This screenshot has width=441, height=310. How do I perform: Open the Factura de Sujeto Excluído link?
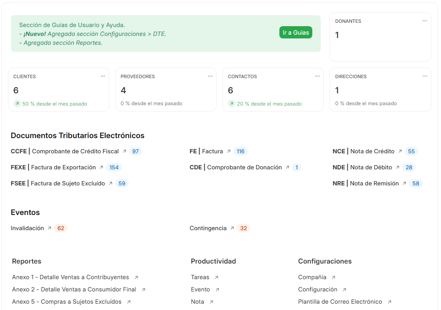tap(68, 183)
